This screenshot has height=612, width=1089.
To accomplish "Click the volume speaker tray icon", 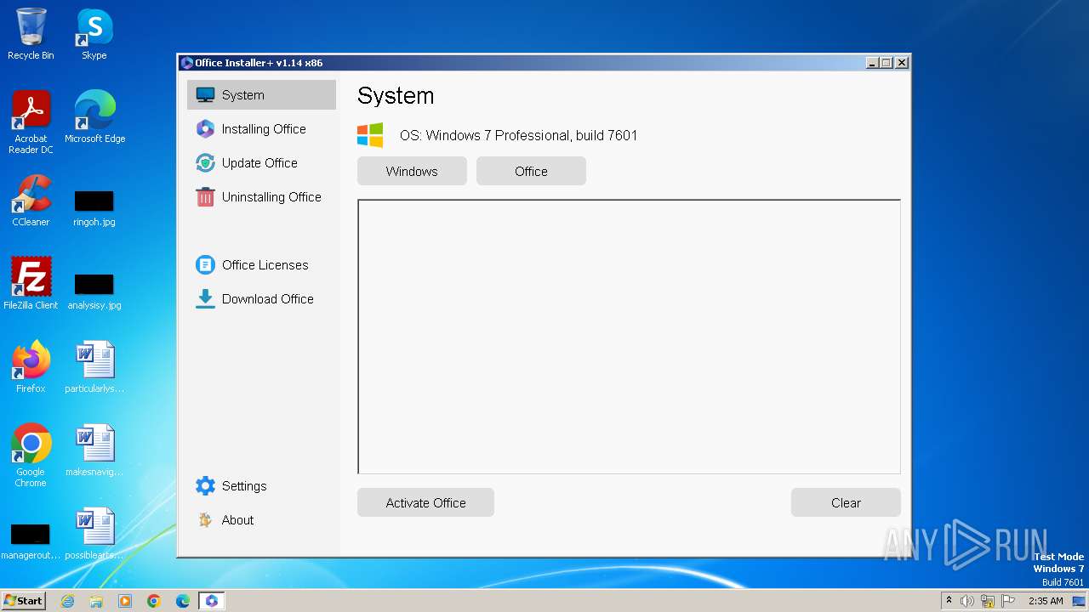I will coord(967,601).
